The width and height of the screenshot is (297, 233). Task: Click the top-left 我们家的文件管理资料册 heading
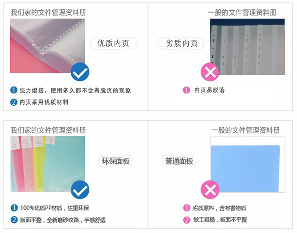48,13
